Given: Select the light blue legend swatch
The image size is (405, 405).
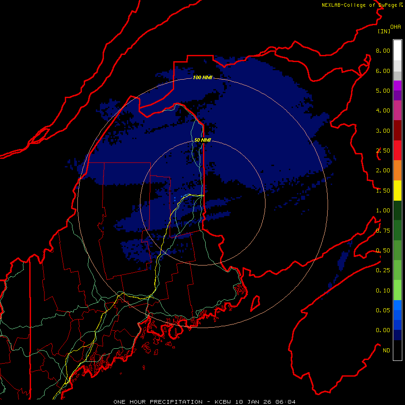Looking at the screenshot, I should point(397,305).
